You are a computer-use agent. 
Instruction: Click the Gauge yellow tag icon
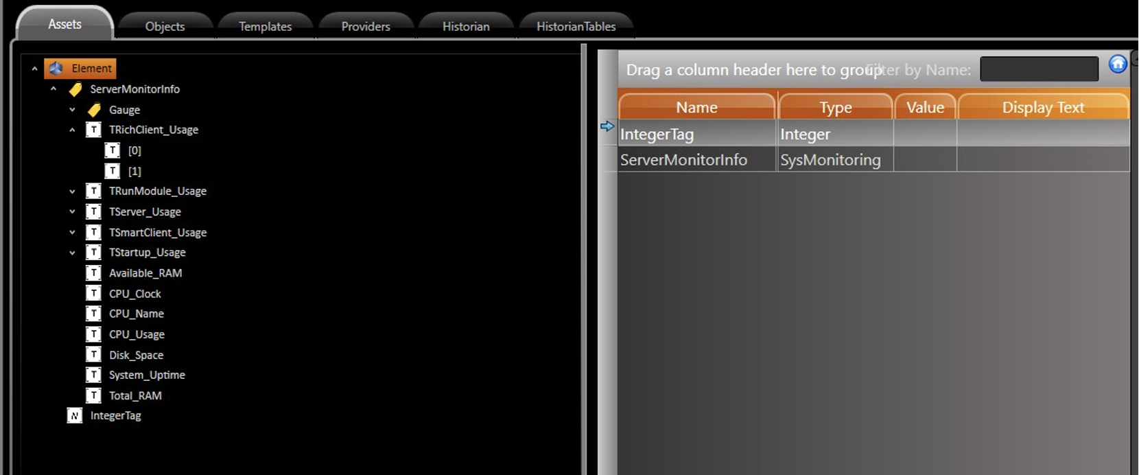94,110
